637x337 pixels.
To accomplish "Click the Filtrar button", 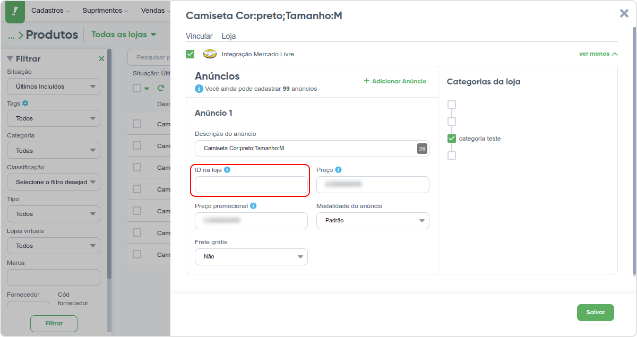I will [54, 323].
